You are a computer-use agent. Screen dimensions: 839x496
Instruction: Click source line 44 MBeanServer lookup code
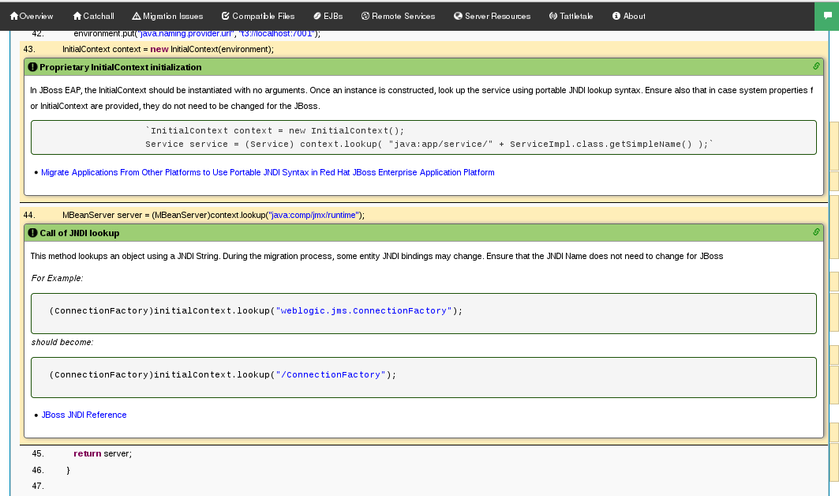click(x=213, y=215)
